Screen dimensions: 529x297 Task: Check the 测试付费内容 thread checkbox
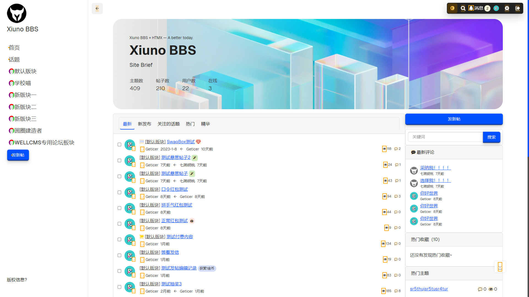(120, 240)
